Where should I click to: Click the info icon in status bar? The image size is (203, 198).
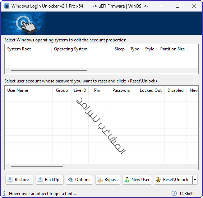(4, 193)
